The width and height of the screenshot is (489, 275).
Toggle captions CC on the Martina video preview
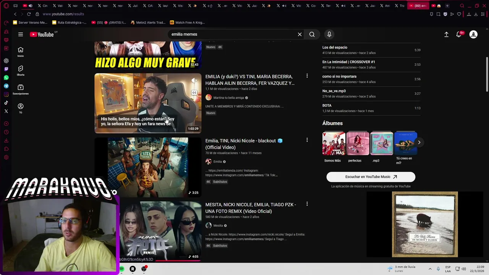[x=194, y=93]
